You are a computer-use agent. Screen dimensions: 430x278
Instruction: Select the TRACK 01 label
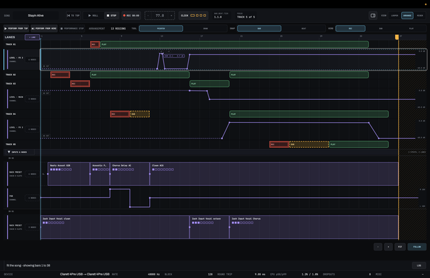[x=11, y=44]
